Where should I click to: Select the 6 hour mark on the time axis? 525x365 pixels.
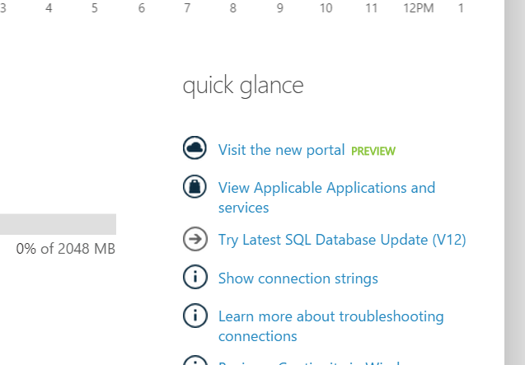(x=142, y=8)
